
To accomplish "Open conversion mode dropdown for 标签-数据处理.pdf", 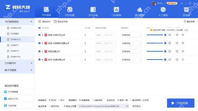I will click(x=131, y=60).
